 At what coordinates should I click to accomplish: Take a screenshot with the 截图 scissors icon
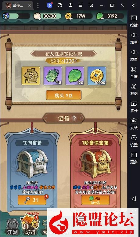(x=134, y=90)
